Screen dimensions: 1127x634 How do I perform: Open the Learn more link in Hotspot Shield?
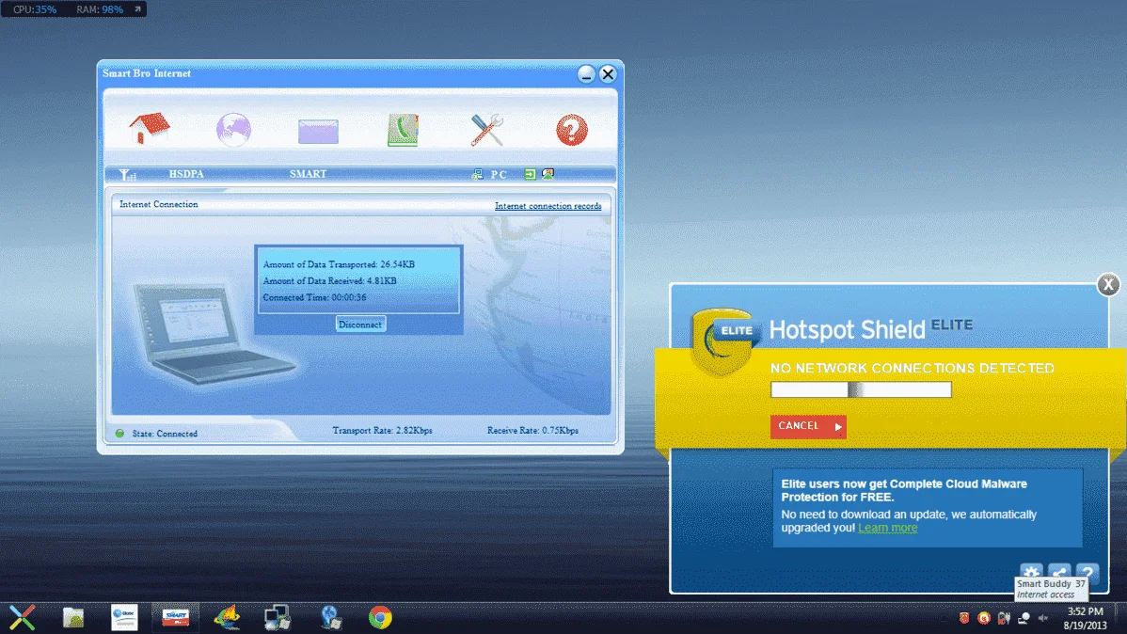(x=888, y=528)
